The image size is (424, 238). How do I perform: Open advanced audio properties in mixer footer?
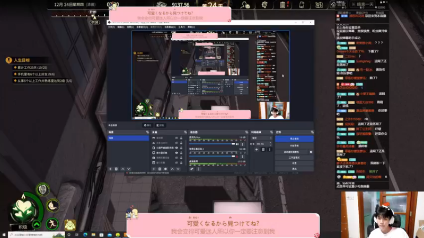192,169
